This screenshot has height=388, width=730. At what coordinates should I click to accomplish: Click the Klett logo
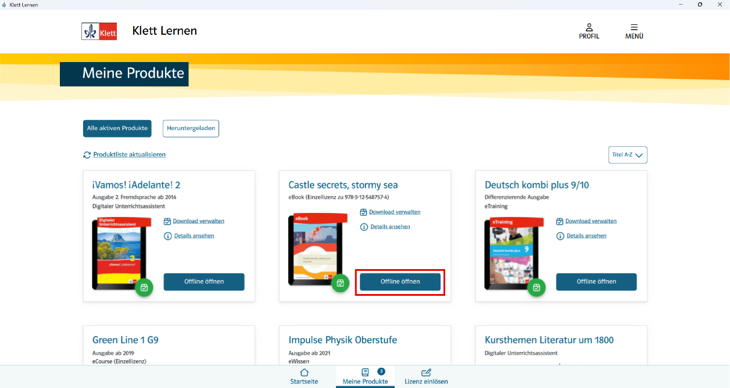[99, 31]
